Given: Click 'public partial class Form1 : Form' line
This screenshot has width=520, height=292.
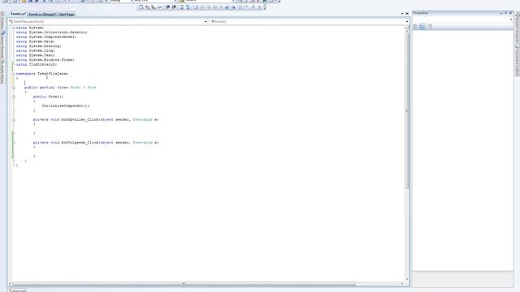Looking at the screenshot, I should pos(60,88).
